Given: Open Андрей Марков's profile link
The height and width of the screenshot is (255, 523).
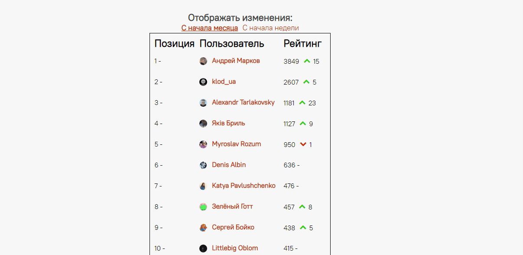Looking at the screenshot, I should tap(236, 61).
